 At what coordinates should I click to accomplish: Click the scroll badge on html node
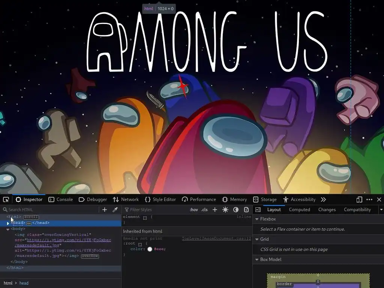[31, 217]
